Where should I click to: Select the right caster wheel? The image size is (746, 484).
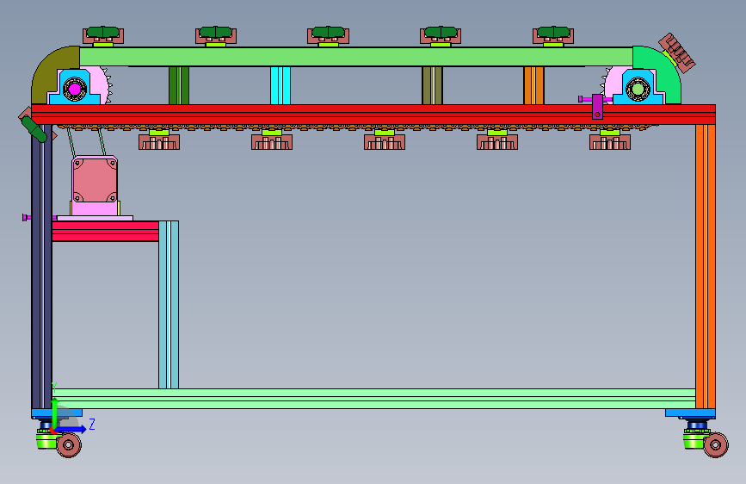coord(716,445)
